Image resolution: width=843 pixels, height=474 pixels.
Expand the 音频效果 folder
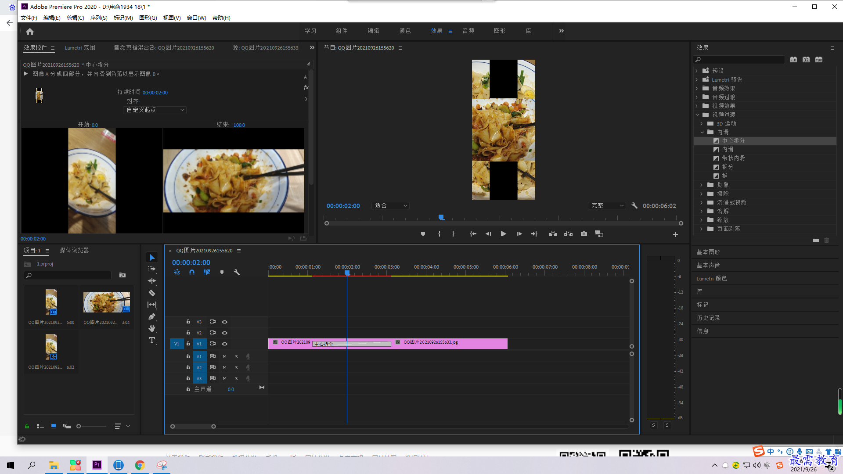point(697,88)
